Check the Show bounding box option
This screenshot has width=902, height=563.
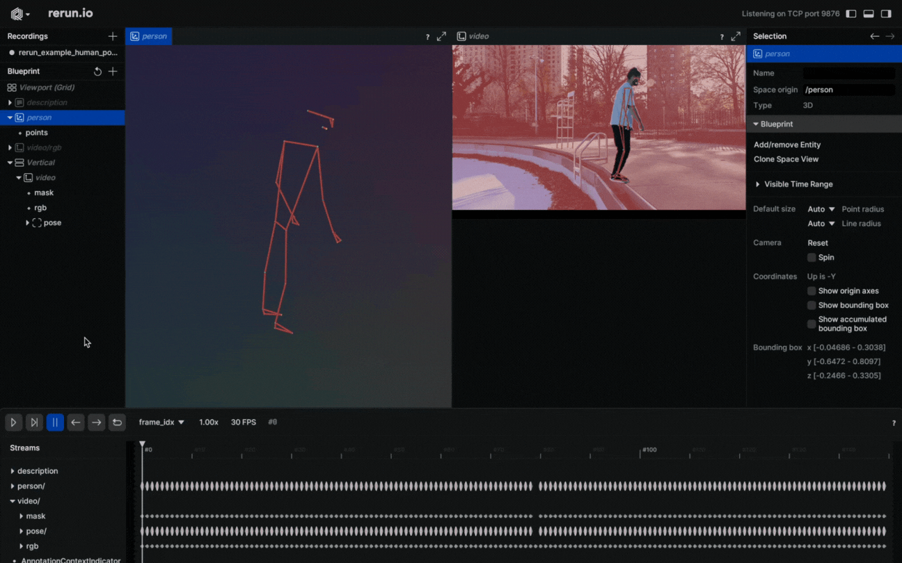click(x=812, y=306)
